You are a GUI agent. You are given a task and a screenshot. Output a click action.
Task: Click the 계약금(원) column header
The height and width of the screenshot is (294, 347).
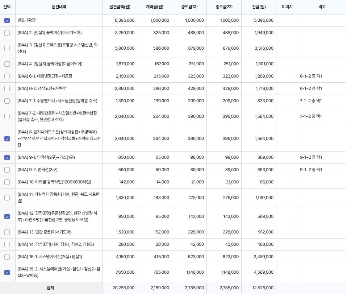click(154, 7)
